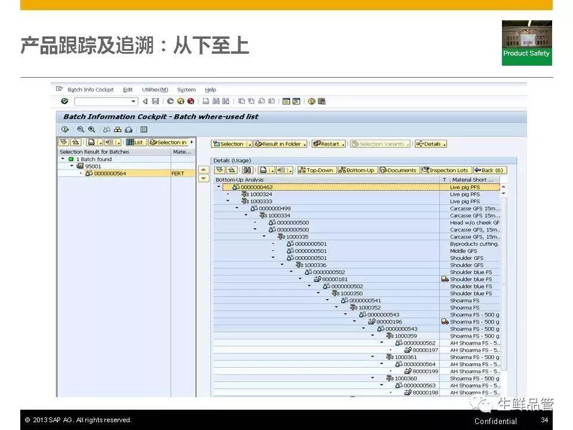Click the Print icon in the standard toolbar
The height and width of the screenshot is (430, 573).
point(206,102)
